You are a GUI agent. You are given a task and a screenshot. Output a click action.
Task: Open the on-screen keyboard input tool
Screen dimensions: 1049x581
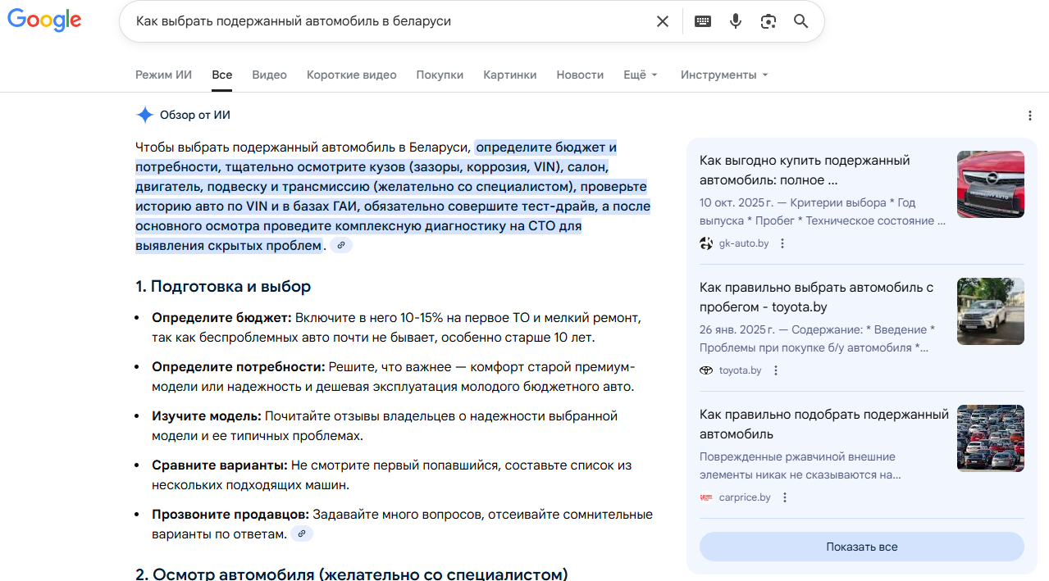point(703,21)
